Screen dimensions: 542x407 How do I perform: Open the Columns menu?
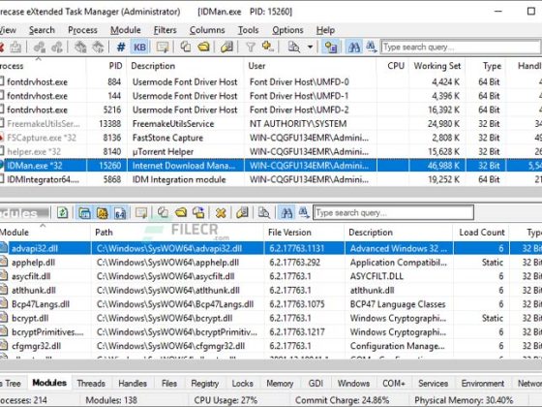pyautogui.click(x=207, y=30)
